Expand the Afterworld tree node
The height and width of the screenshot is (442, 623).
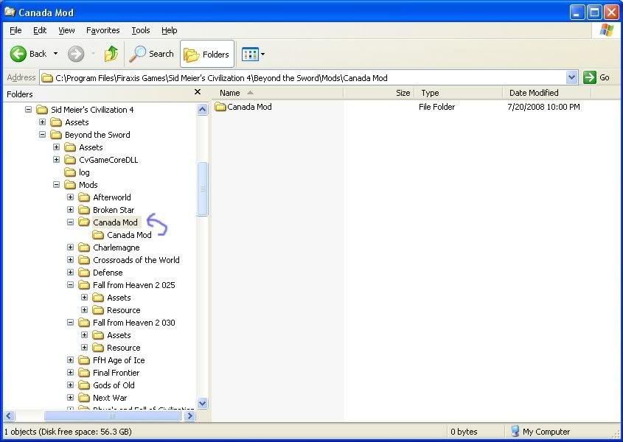click(x=70, y=197)
